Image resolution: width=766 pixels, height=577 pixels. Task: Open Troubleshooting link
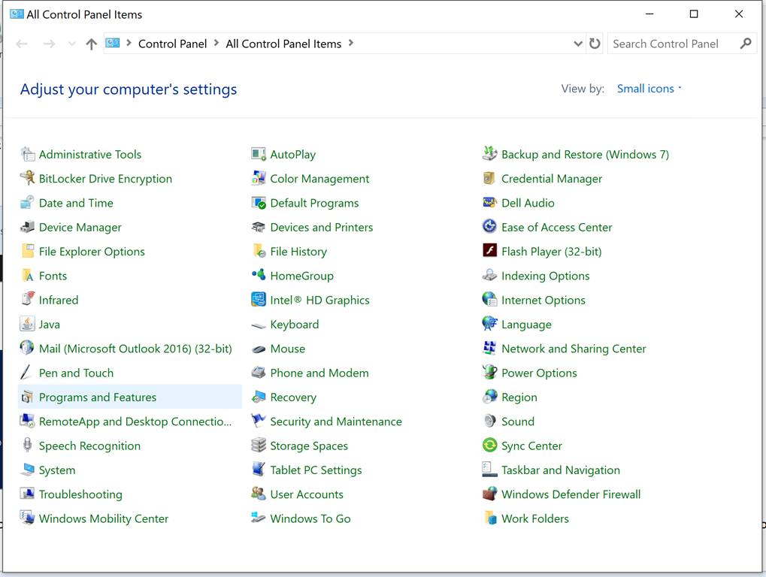80,494
